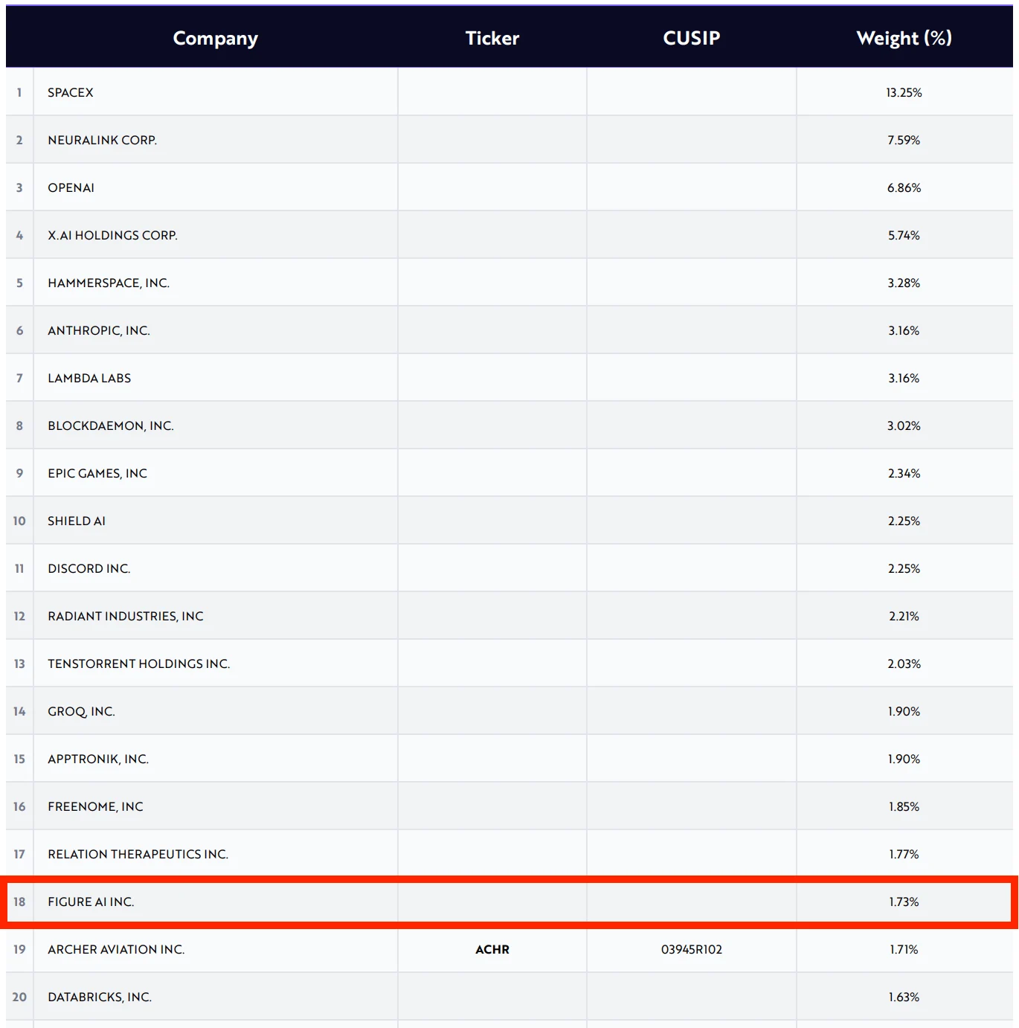
Task: Select the 1.85% weight value
Action: pyautogui.click(x=904, y=806)
